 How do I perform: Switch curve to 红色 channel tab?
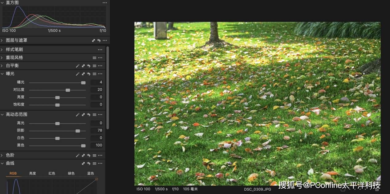[52, 173]
